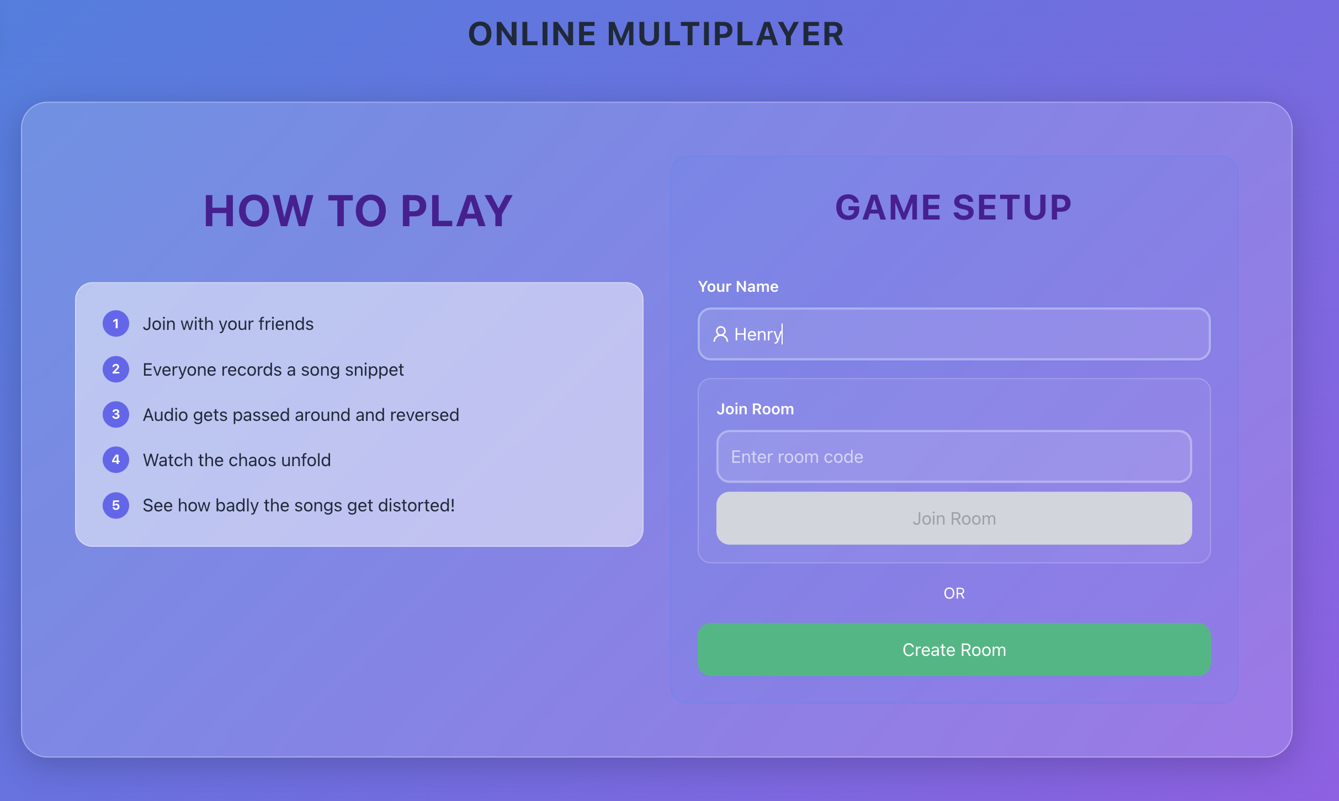Click 'See how badly the songs get distorted!'
This screenshot has width=1339, height=801.
click(299, 505)
